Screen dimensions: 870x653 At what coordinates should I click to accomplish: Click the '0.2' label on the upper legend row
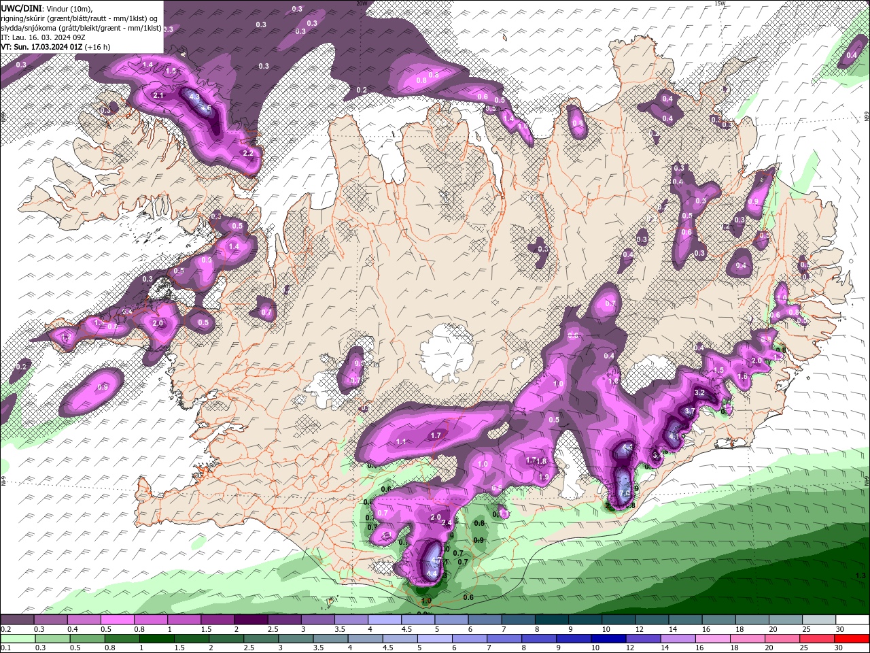(5, 629)
